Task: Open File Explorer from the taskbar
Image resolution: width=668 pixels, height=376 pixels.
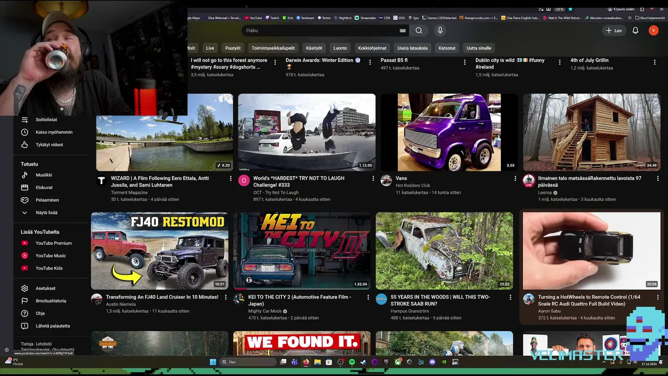Action: point(317,362)
